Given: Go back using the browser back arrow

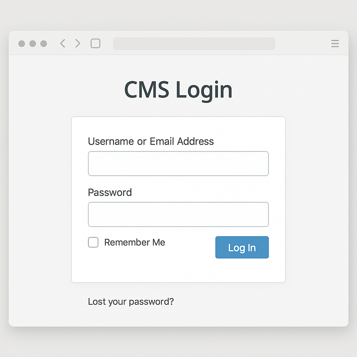Looking at the screenshot, I should [x=63, y=44].
